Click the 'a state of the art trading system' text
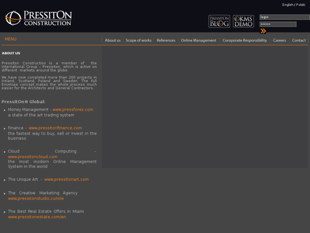This screenshot has width=310, height=233. coord(41,115)
